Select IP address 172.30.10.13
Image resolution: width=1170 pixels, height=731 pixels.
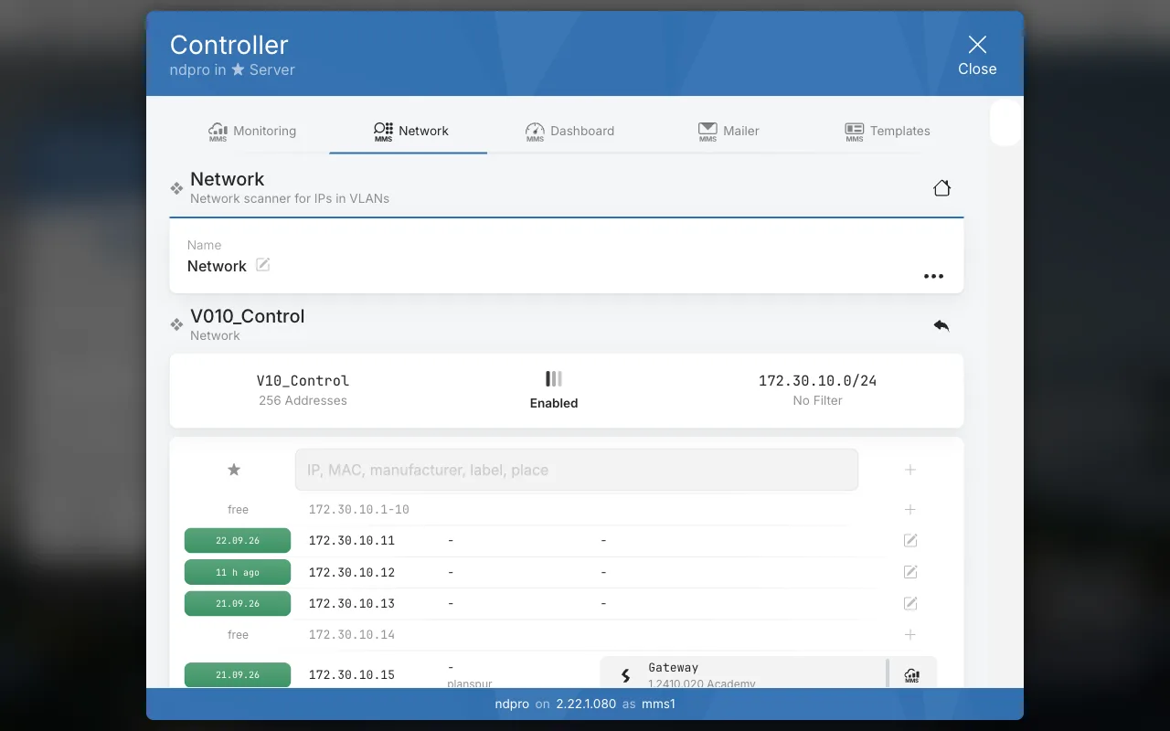[352, 603]
